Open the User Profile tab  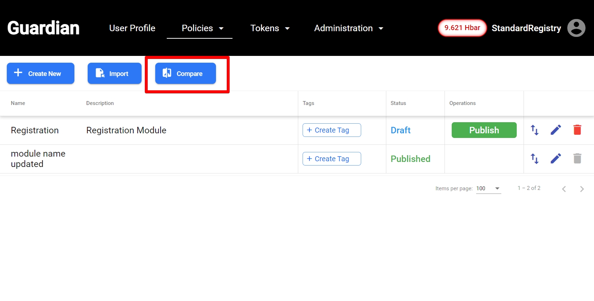coord(132,28)
